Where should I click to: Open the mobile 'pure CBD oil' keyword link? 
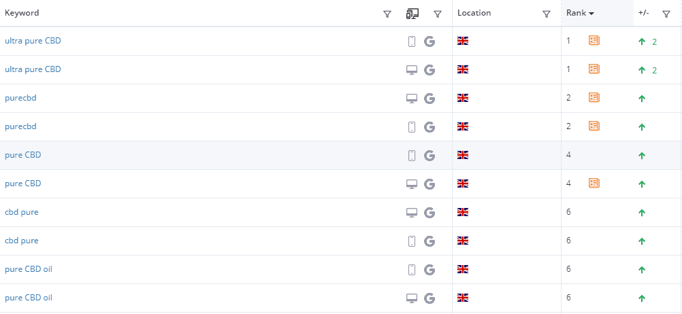pyautogui.click(x=29, y=269)
